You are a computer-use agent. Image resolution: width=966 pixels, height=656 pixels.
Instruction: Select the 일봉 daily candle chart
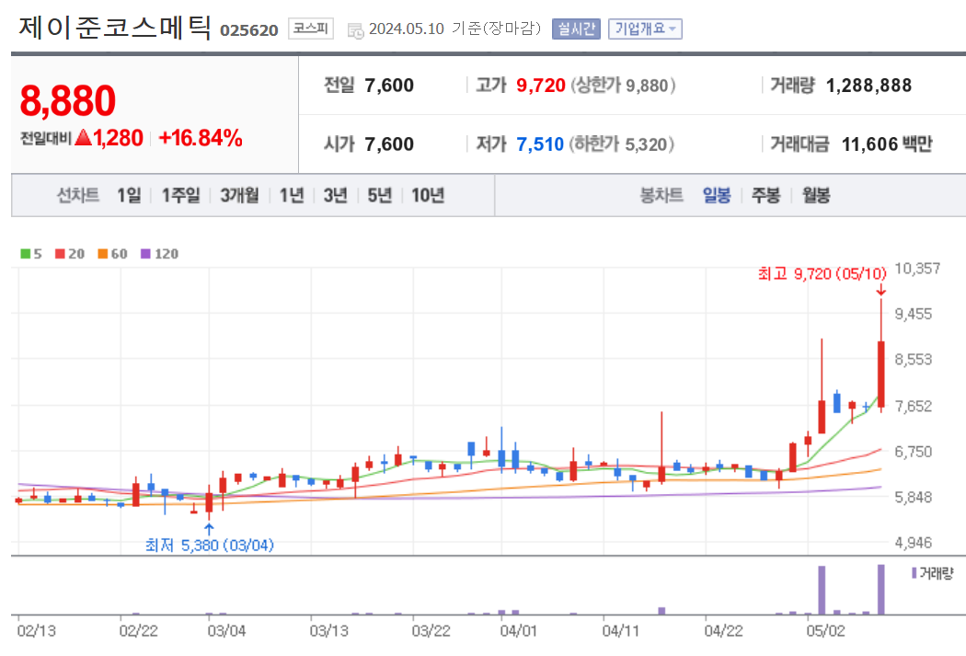717,195
